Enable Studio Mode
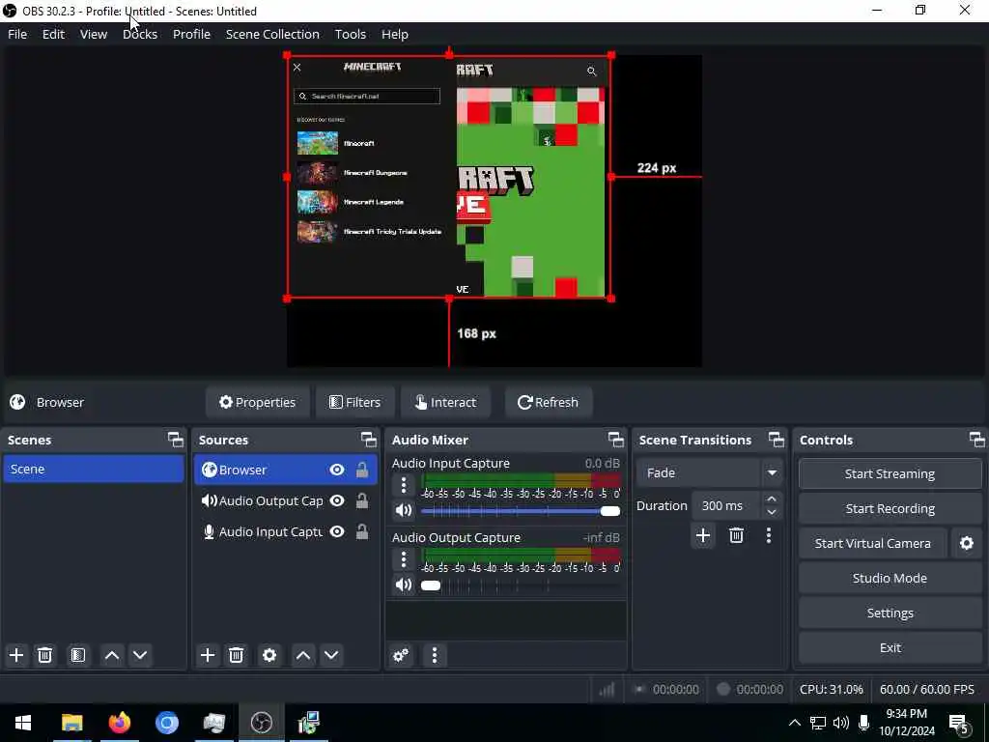 (890, 578)
